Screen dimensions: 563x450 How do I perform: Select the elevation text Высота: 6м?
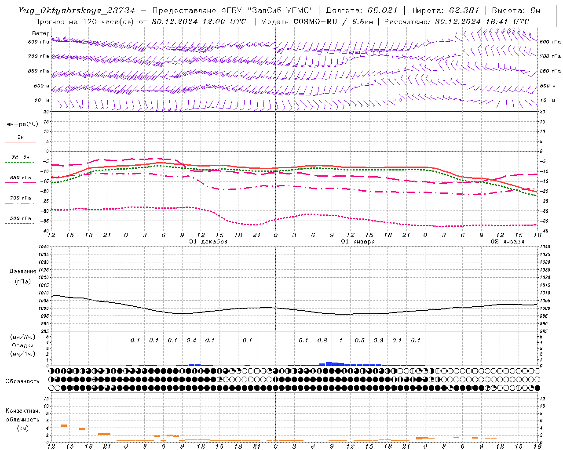coord(516,11)
